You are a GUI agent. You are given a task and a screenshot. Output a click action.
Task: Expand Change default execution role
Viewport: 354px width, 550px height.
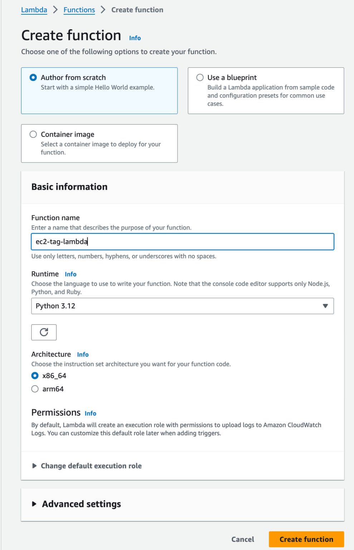[91, 466]
